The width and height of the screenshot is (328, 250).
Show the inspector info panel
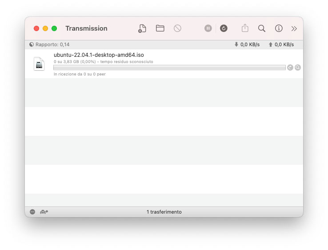point(279,28)
